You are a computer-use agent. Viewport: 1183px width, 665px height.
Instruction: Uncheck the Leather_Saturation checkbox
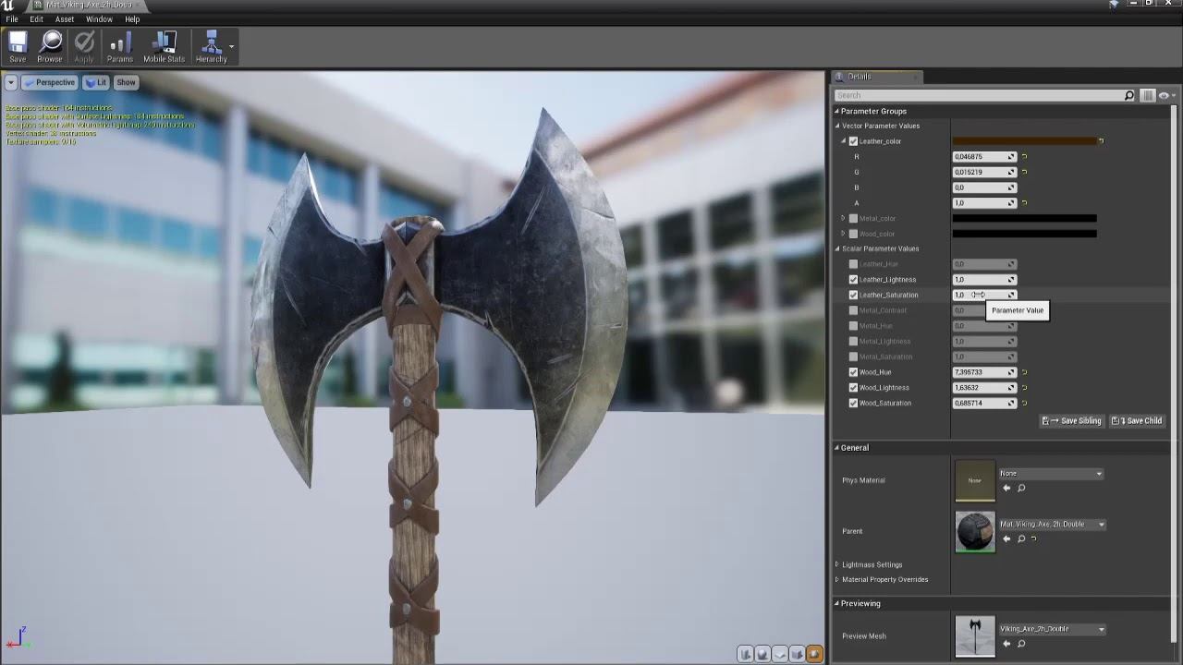point(853,296)
